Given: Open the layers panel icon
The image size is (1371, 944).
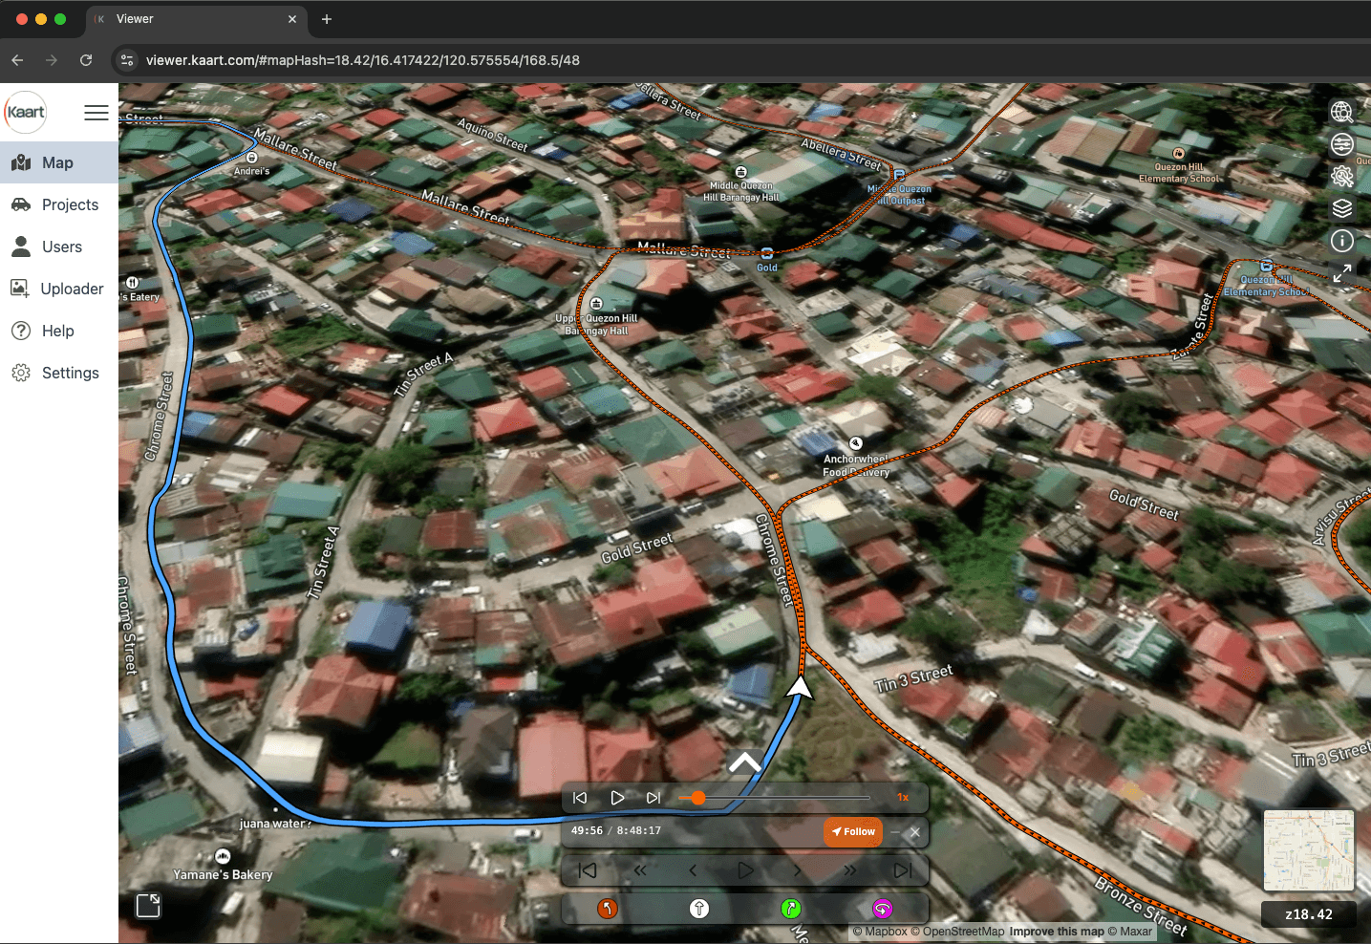Looking at the screenshot, I should point(1341,208).
